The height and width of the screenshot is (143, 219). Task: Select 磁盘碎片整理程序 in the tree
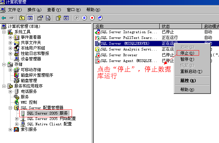point(37,75)
